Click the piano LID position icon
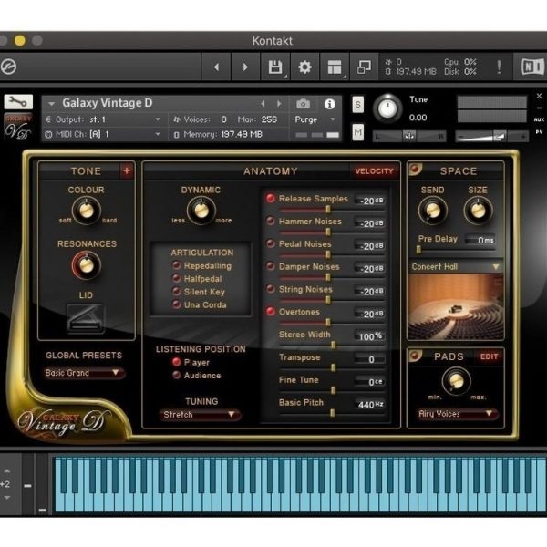Image resolution: width=547 pixels, height=547 pixels. [x=86, y=318]
